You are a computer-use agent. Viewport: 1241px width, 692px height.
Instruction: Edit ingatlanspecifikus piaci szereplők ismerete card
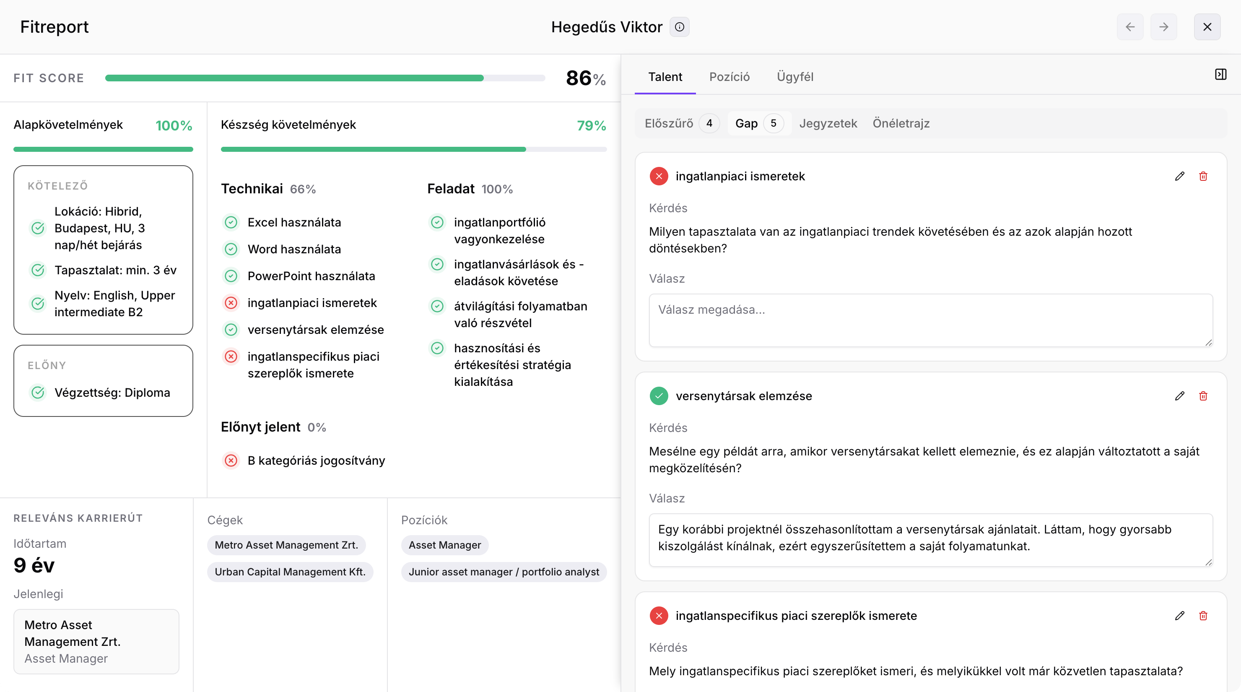click(x=1179, y=616)
